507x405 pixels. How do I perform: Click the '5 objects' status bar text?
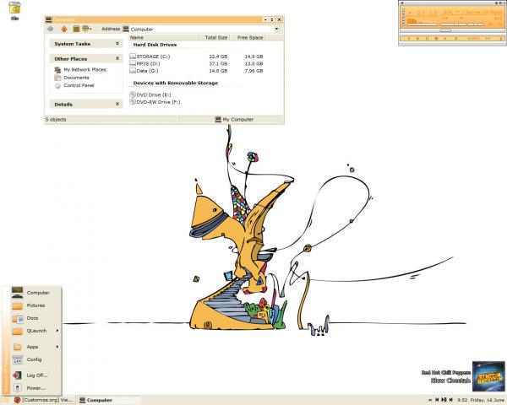point(56,120)
